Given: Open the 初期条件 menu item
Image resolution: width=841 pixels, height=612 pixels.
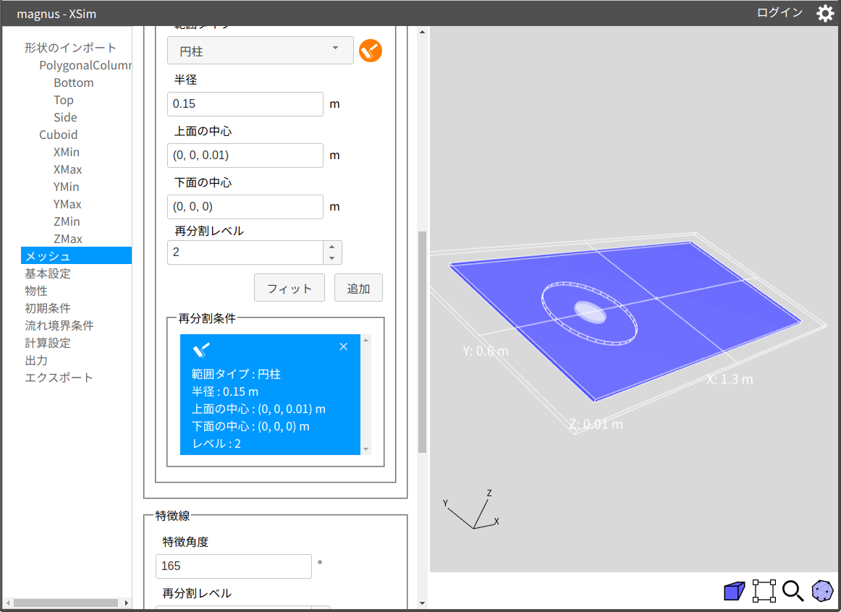Looking at the screenshot, I should click(48, 308).
